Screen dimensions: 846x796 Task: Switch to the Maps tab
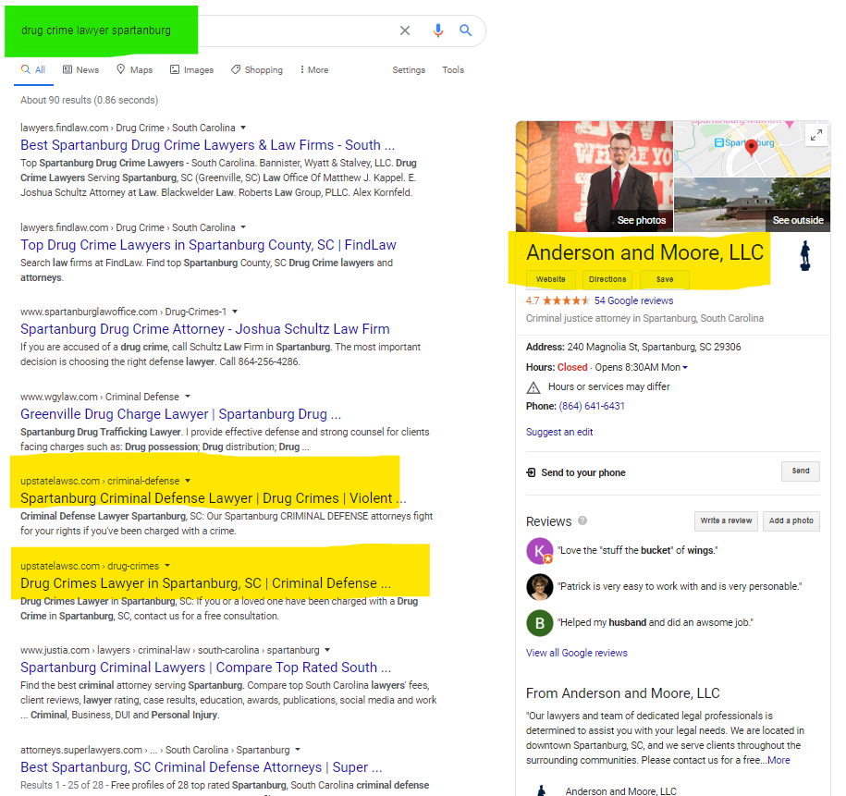coord(135,69)
